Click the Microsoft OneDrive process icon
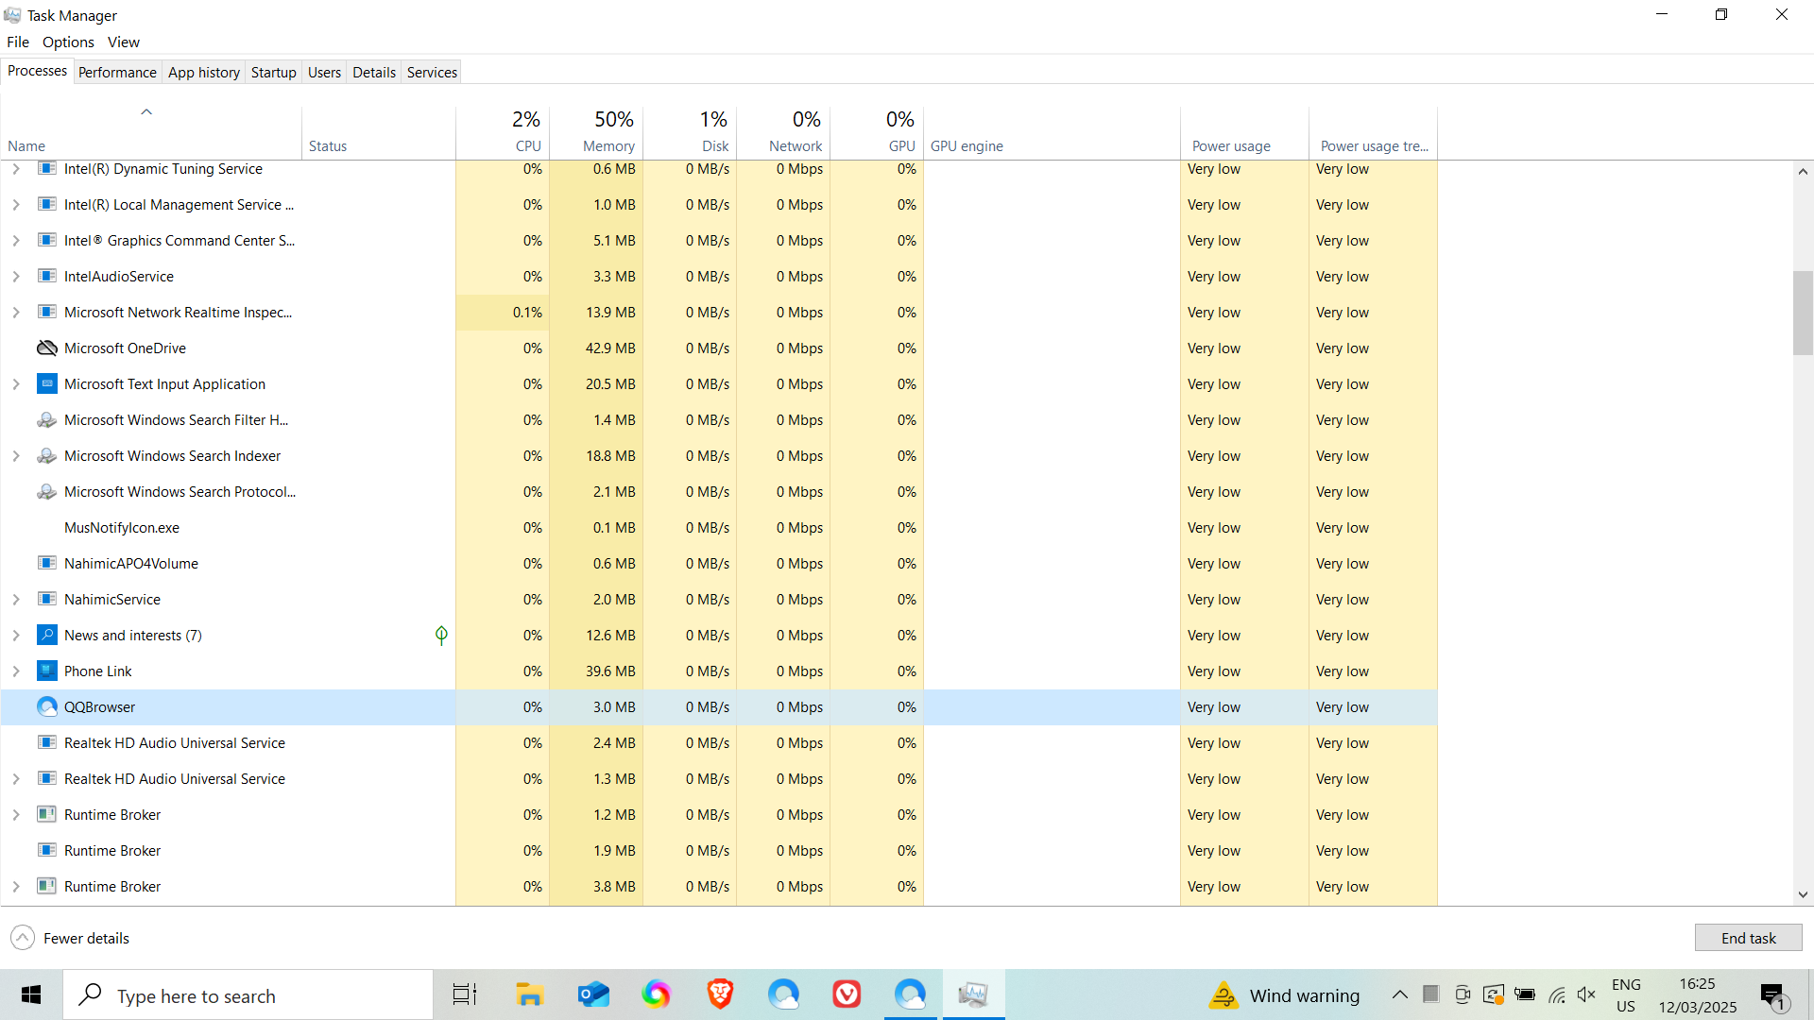The image size is (1814, 1020). (47, 348)
